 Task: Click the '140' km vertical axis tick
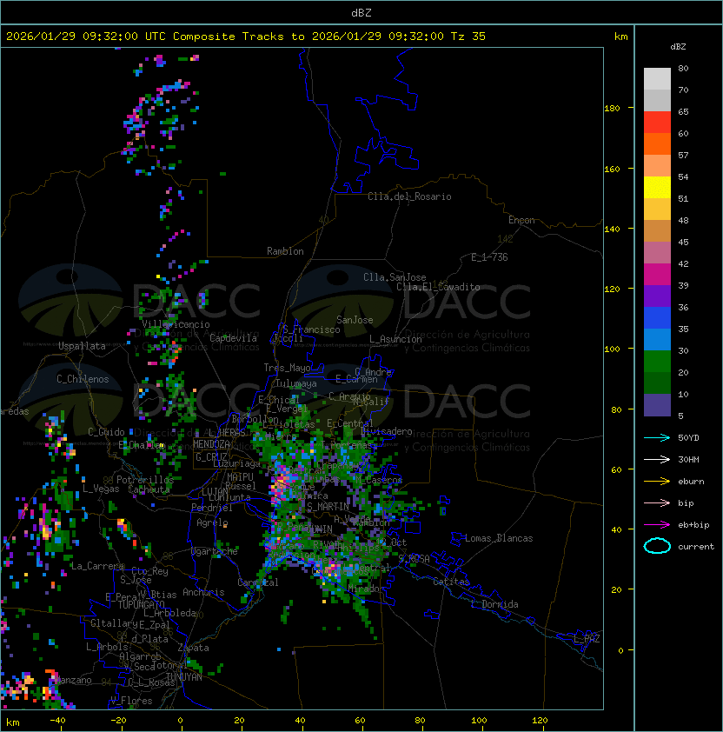tap(612, 230)
